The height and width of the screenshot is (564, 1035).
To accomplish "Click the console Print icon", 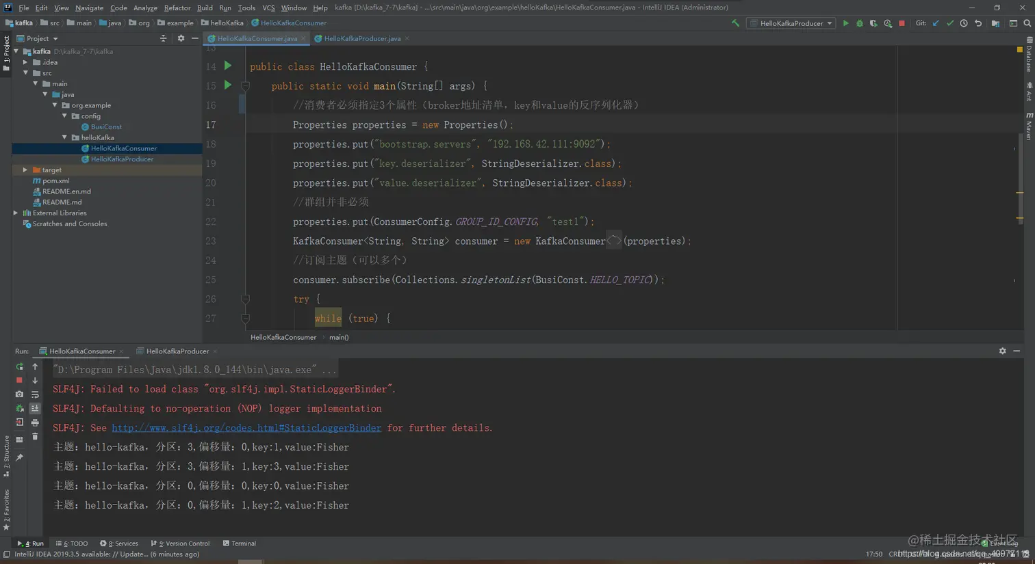I will [x=35, y=422].
